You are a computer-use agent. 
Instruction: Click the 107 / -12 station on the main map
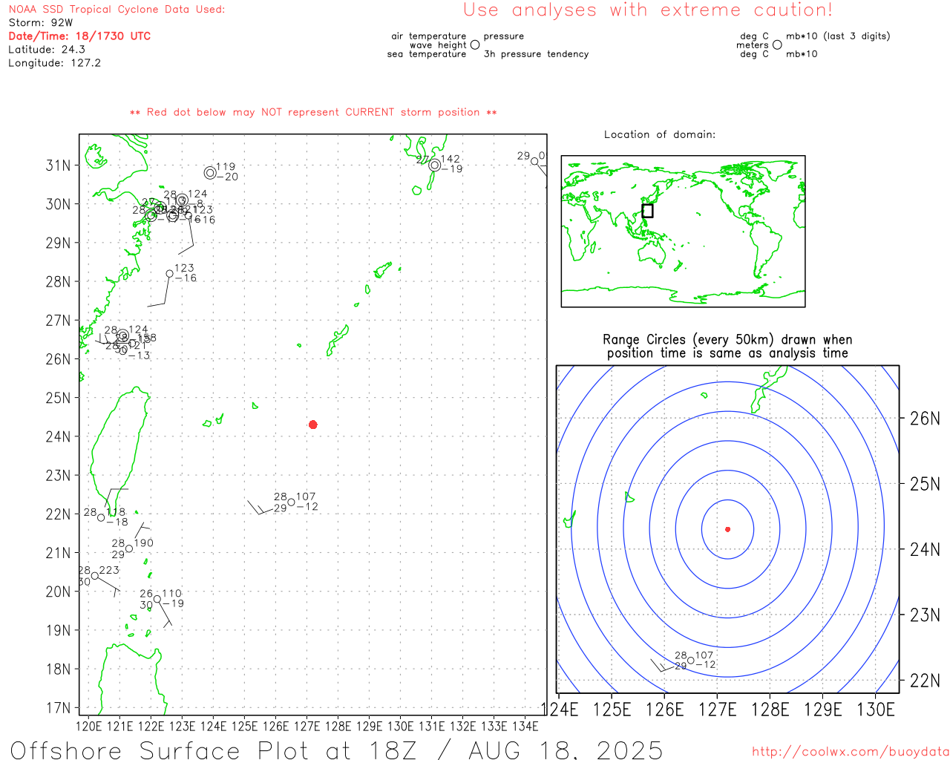coord(291,502)
